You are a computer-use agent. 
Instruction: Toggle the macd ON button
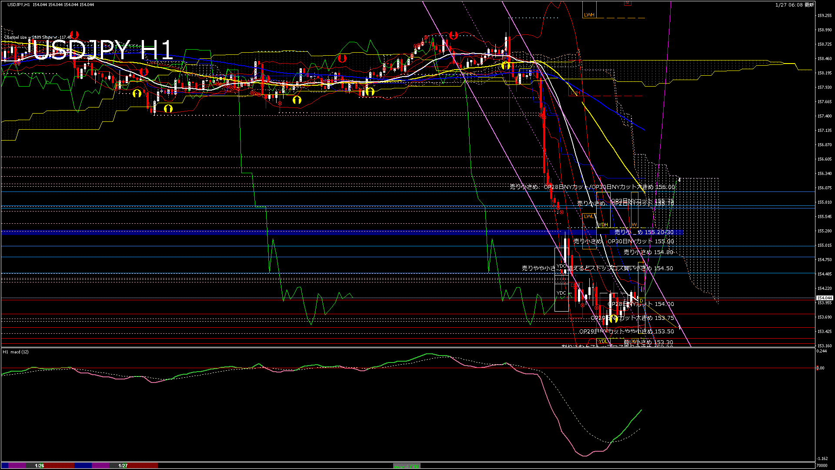click(x=407, y=466)
